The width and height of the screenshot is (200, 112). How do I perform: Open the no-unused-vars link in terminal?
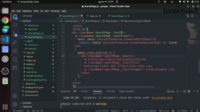coord(162,98)
